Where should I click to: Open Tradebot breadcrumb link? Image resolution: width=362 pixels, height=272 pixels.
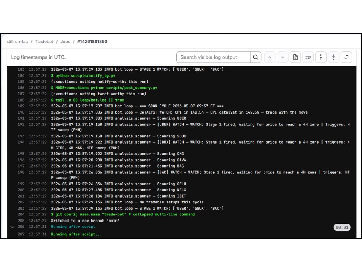click(44, 42)
